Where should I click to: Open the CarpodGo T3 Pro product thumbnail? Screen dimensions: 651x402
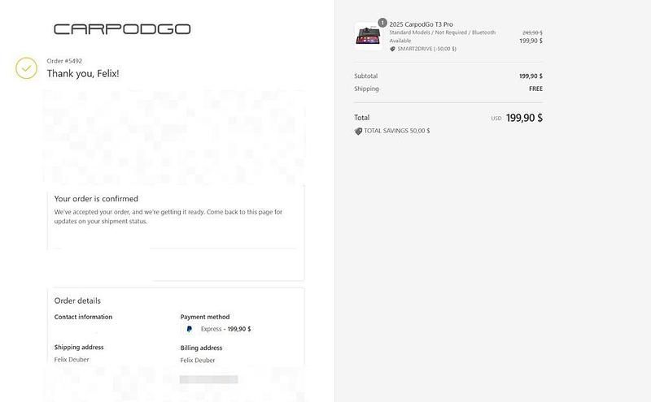(x=368, y=37)
